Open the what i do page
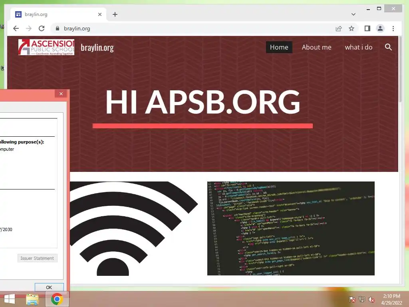 [x=358, y=47]
